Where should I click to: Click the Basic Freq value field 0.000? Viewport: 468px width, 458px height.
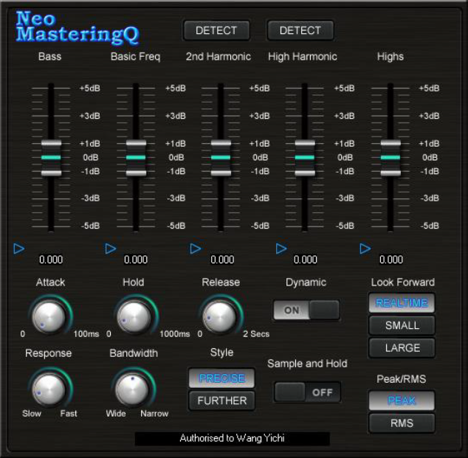(x=136, y=260)
